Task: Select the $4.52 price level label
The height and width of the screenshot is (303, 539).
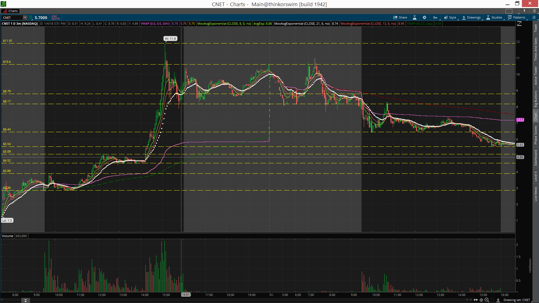Action: (x=7, y=160)
